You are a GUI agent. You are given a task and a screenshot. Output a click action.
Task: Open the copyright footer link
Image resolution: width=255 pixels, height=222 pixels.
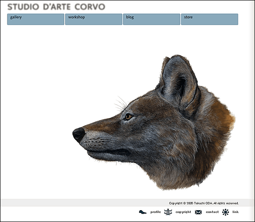(x=183, y=212)
